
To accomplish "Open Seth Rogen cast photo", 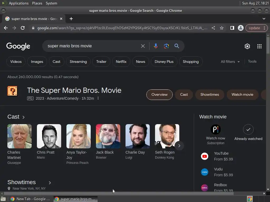I will [x=167, y=136].
